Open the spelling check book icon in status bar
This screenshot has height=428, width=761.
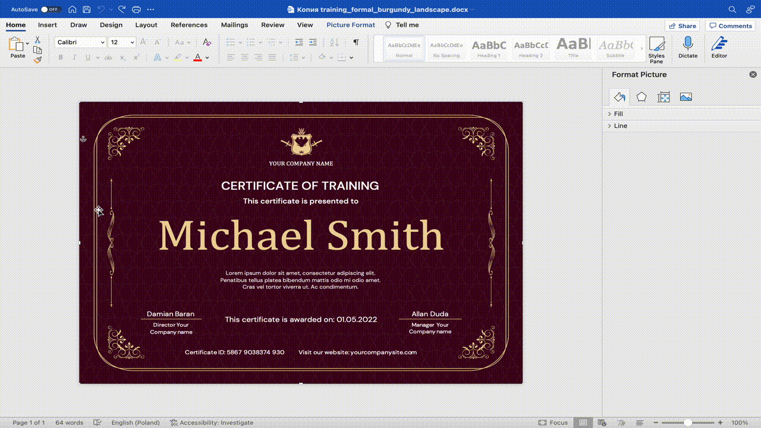pos(97,423)
